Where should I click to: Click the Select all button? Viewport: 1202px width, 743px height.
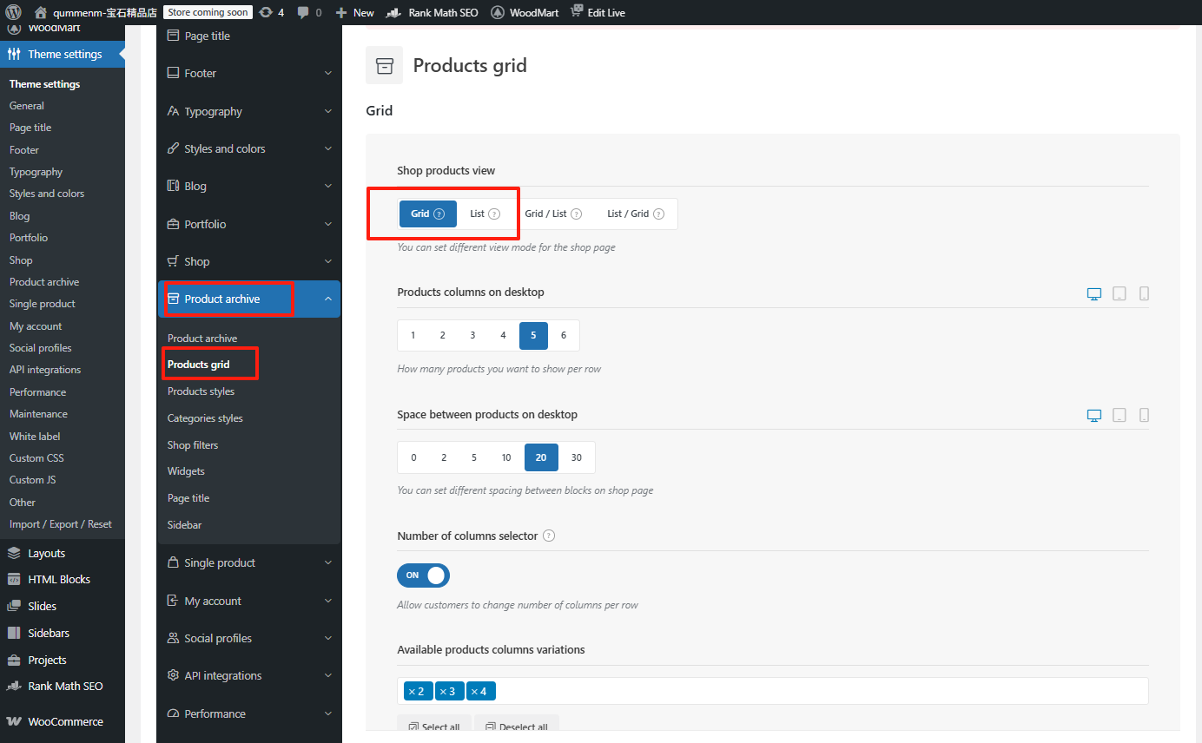click(434, 727)
